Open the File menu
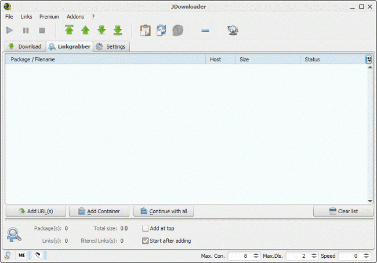The image size is (377, 263). tap(9, 17)
